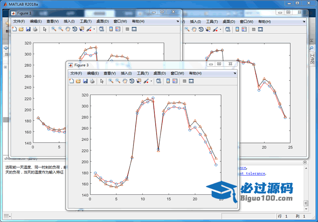
Task: Open 帮助(H) menu in Figure 3
Action: coord(195,73)
